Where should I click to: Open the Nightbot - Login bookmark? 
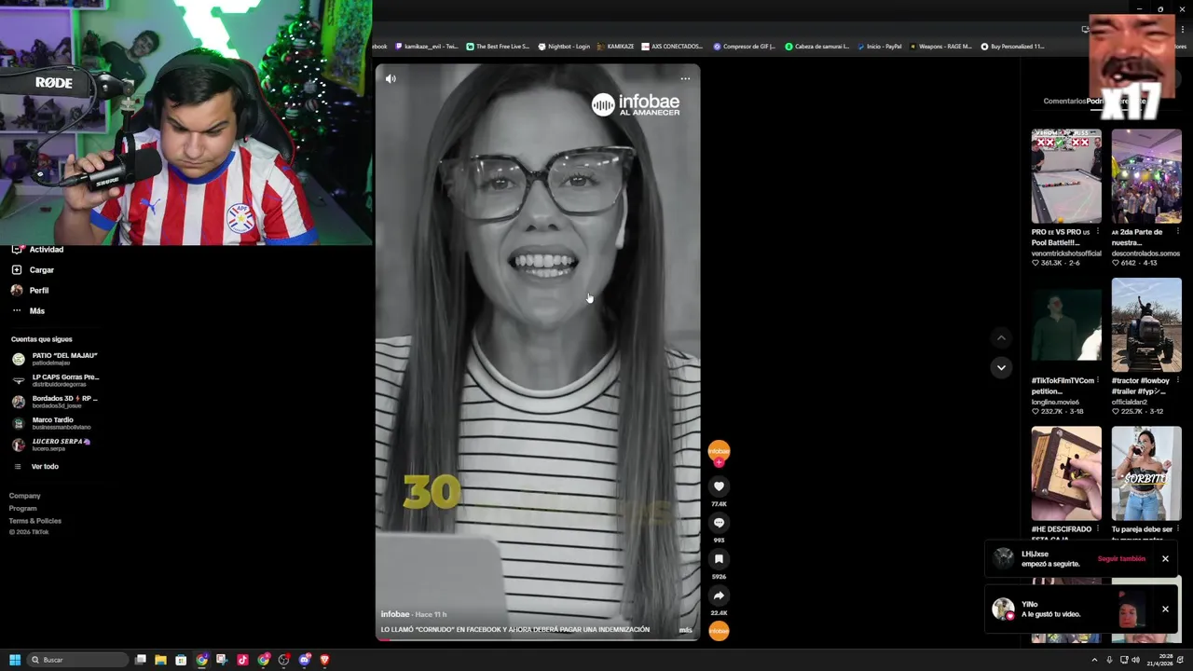[x=565, y=47]
